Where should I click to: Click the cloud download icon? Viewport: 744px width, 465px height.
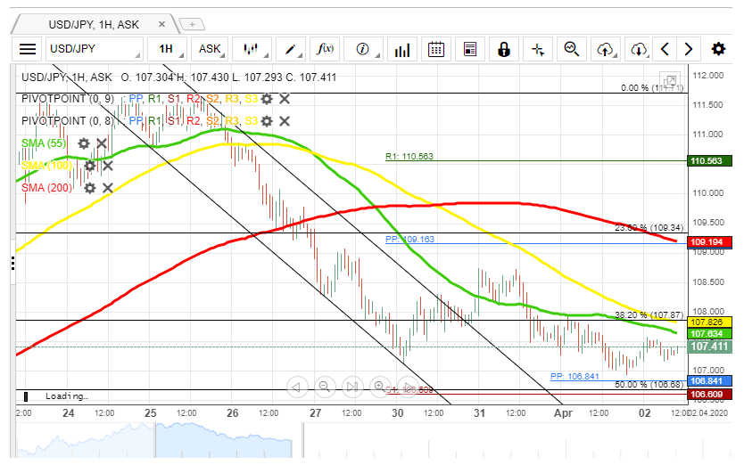tap(638, 49)
